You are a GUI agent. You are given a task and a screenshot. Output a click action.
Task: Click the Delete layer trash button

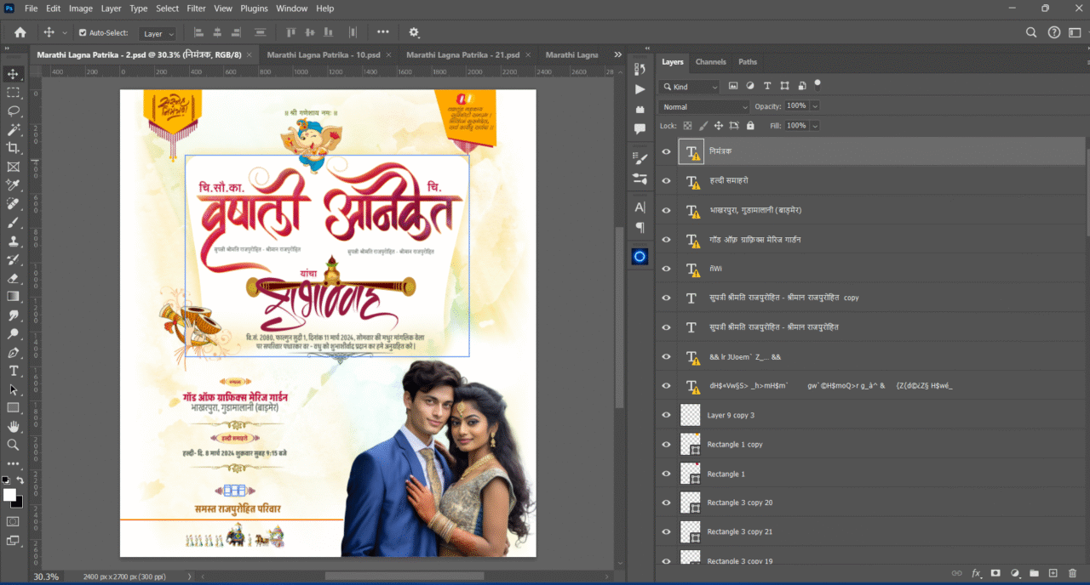(x=1072, y=573)
